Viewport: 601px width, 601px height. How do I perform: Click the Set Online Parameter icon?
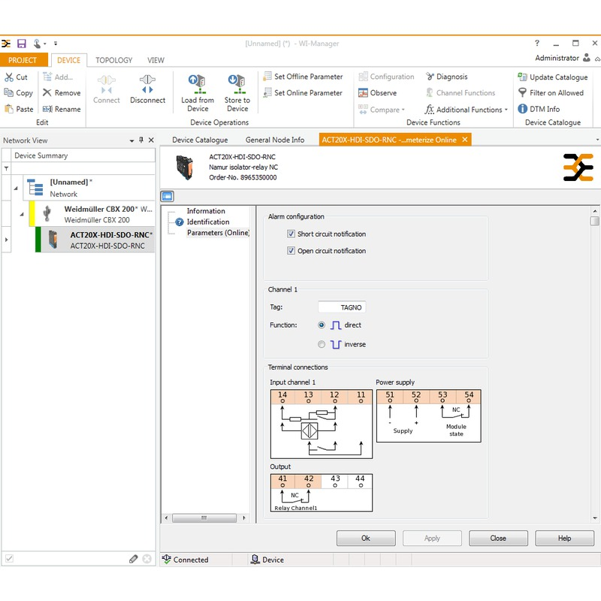point(267,92)
